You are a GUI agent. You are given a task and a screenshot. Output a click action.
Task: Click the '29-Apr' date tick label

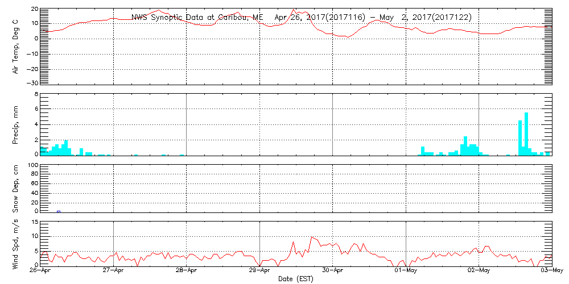pos(259,270)
